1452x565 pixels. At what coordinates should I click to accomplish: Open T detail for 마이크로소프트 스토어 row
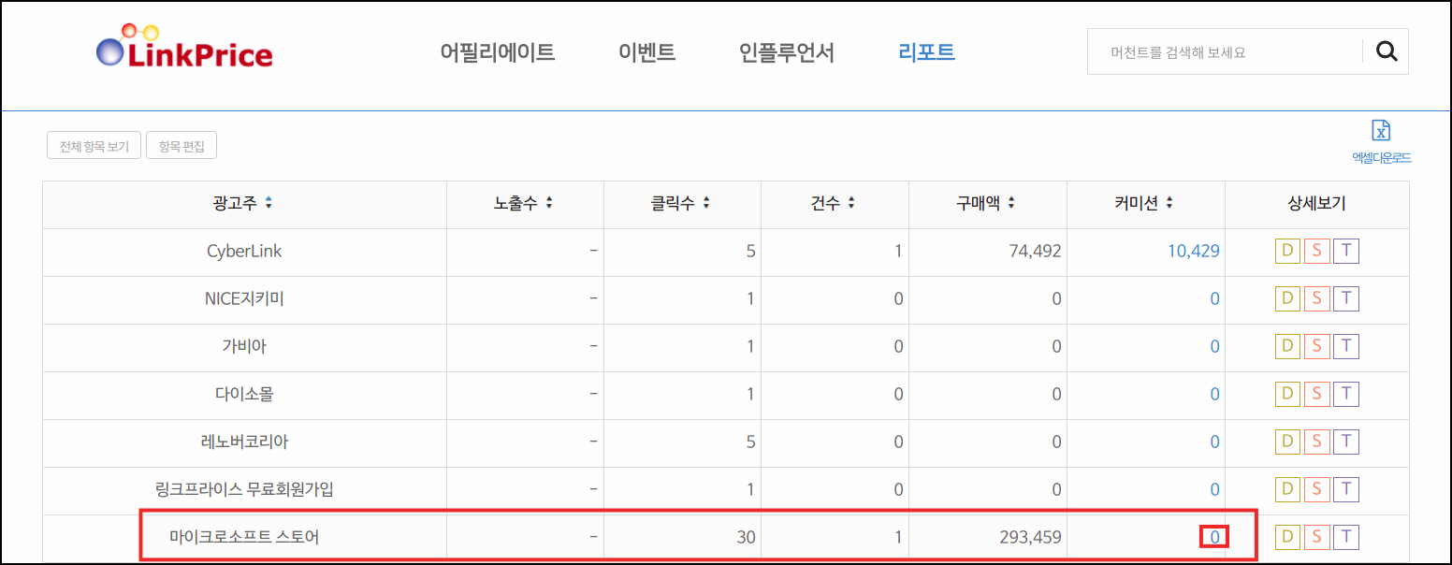1346,537
